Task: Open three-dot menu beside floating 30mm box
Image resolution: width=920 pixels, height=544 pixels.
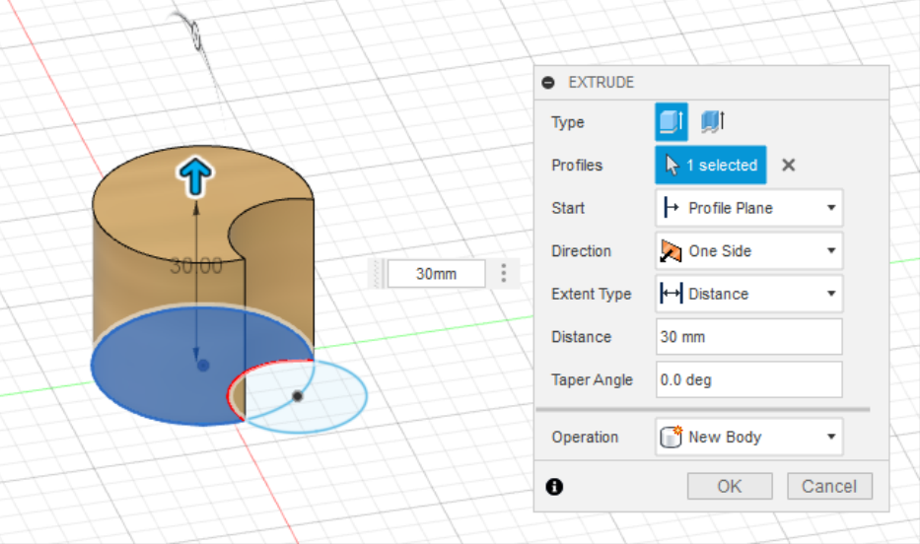Action: (504, 274)
